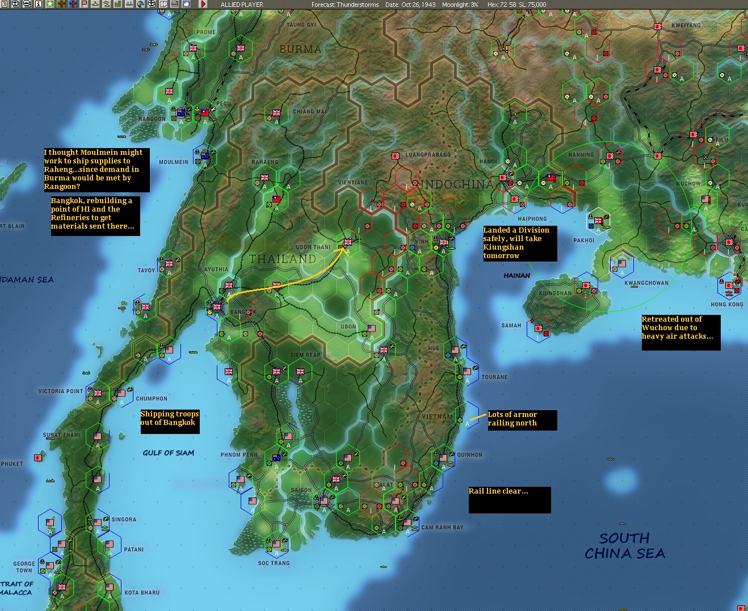Image resolution: width=748 pixels, height=611 pixels.
Task: Select the Japanese unit at Kweiyang
Action: click(658, 27)
